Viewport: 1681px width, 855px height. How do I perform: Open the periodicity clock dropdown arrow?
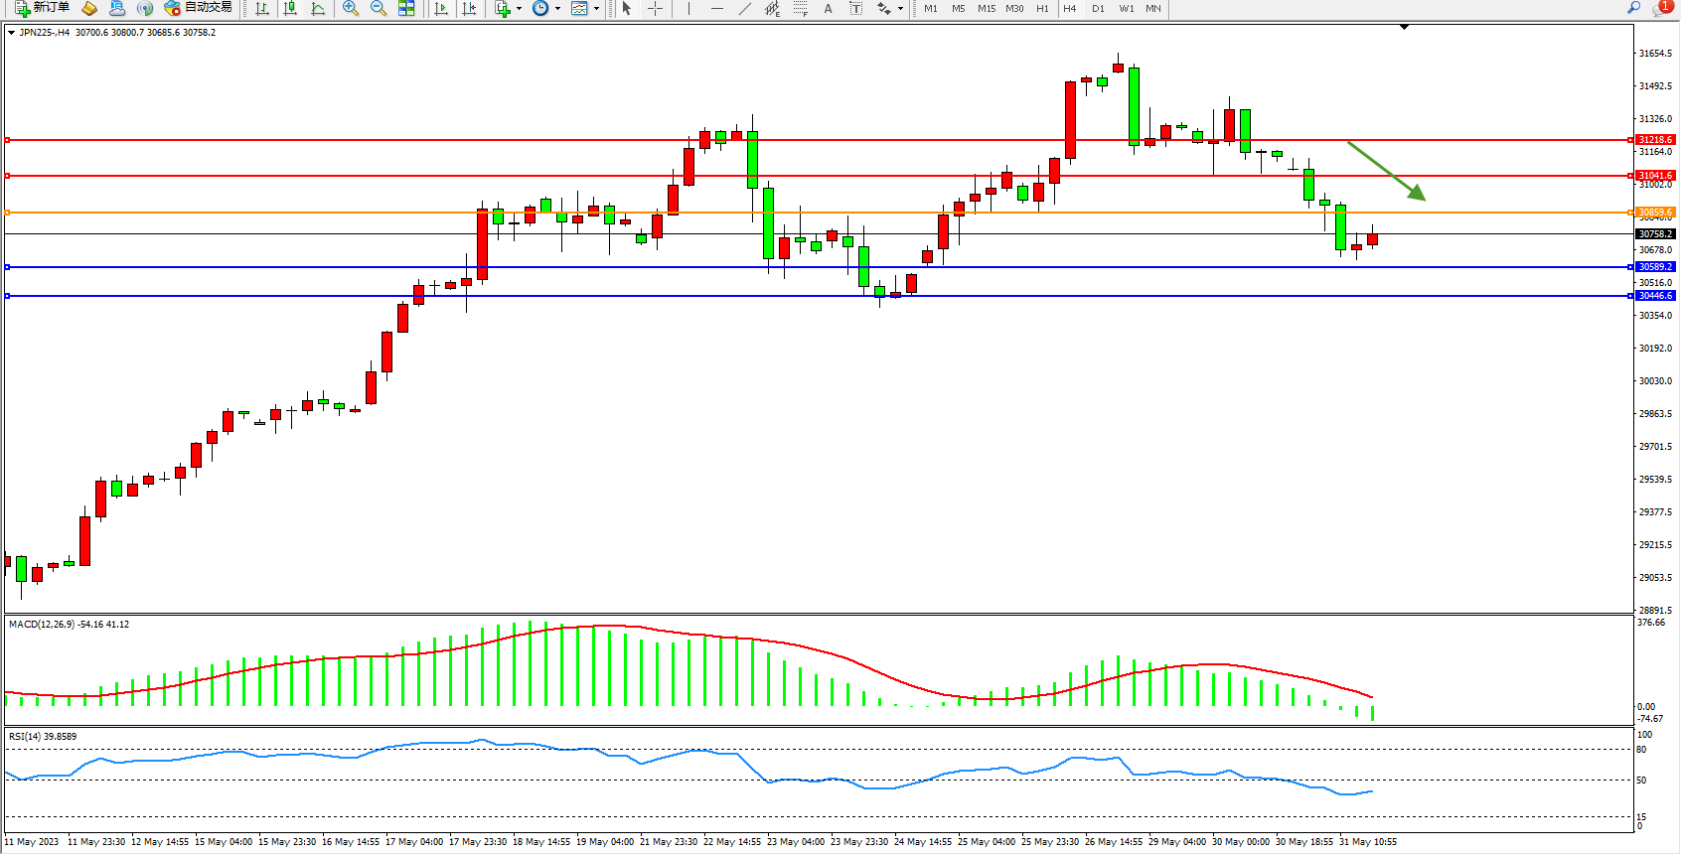[557, 8]
